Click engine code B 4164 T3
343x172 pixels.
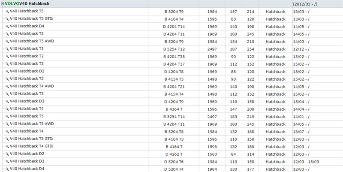[x=175, y=139]
